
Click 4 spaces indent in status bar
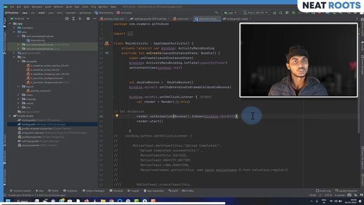coord(340,195)
